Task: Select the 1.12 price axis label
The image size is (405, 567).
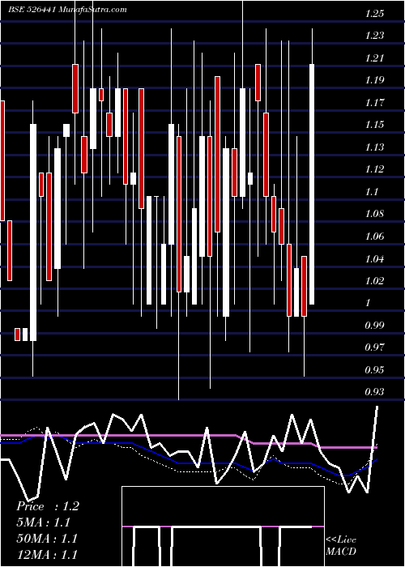Action: coord(374,169)
